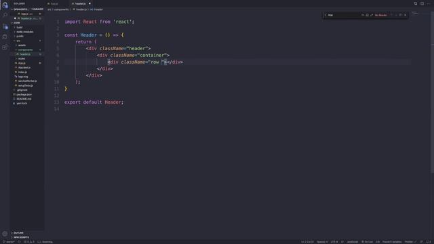Go to next match in the Find widget

[396, 15]
